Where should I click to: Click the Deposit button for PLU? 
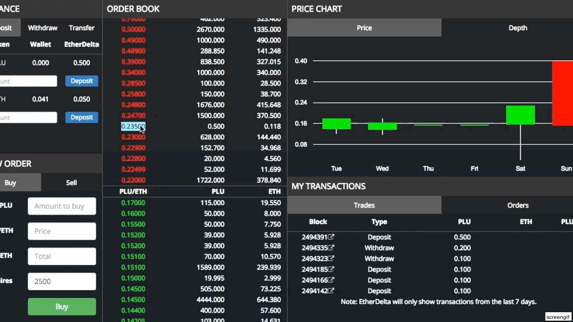click(x=81, y=81)
